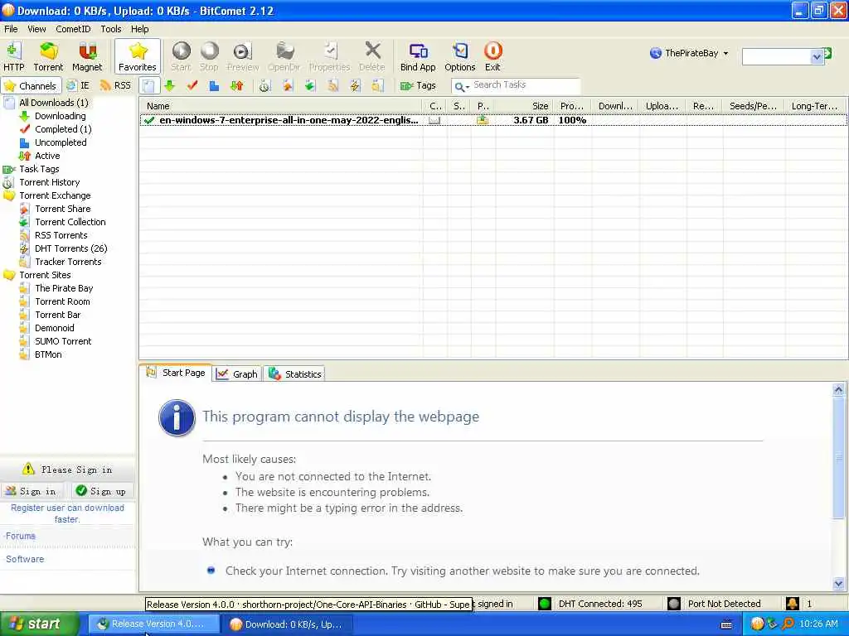The height and width of the screenshot is (636, 849).
Task: Open the Demonoid site entry
Action: pyautogui.click(x=54, y=328)
